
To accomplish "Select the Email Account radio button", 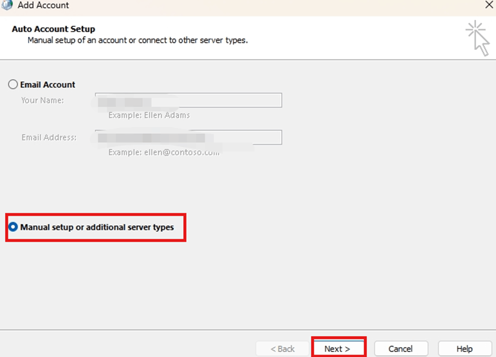I will click(13, 84).
